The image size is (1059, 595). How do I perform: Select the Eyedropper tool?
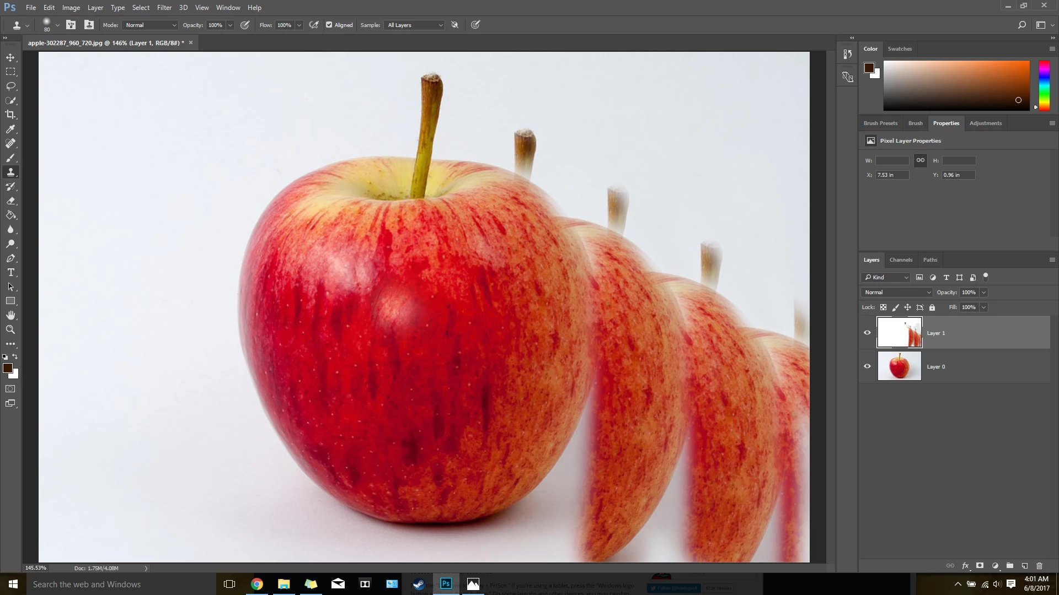pyautogui.click(x=10, y=129)
